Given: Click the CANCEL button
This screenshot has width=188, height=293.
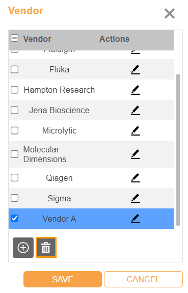Looking at the screenshot, I should click(x=143, y=279).
